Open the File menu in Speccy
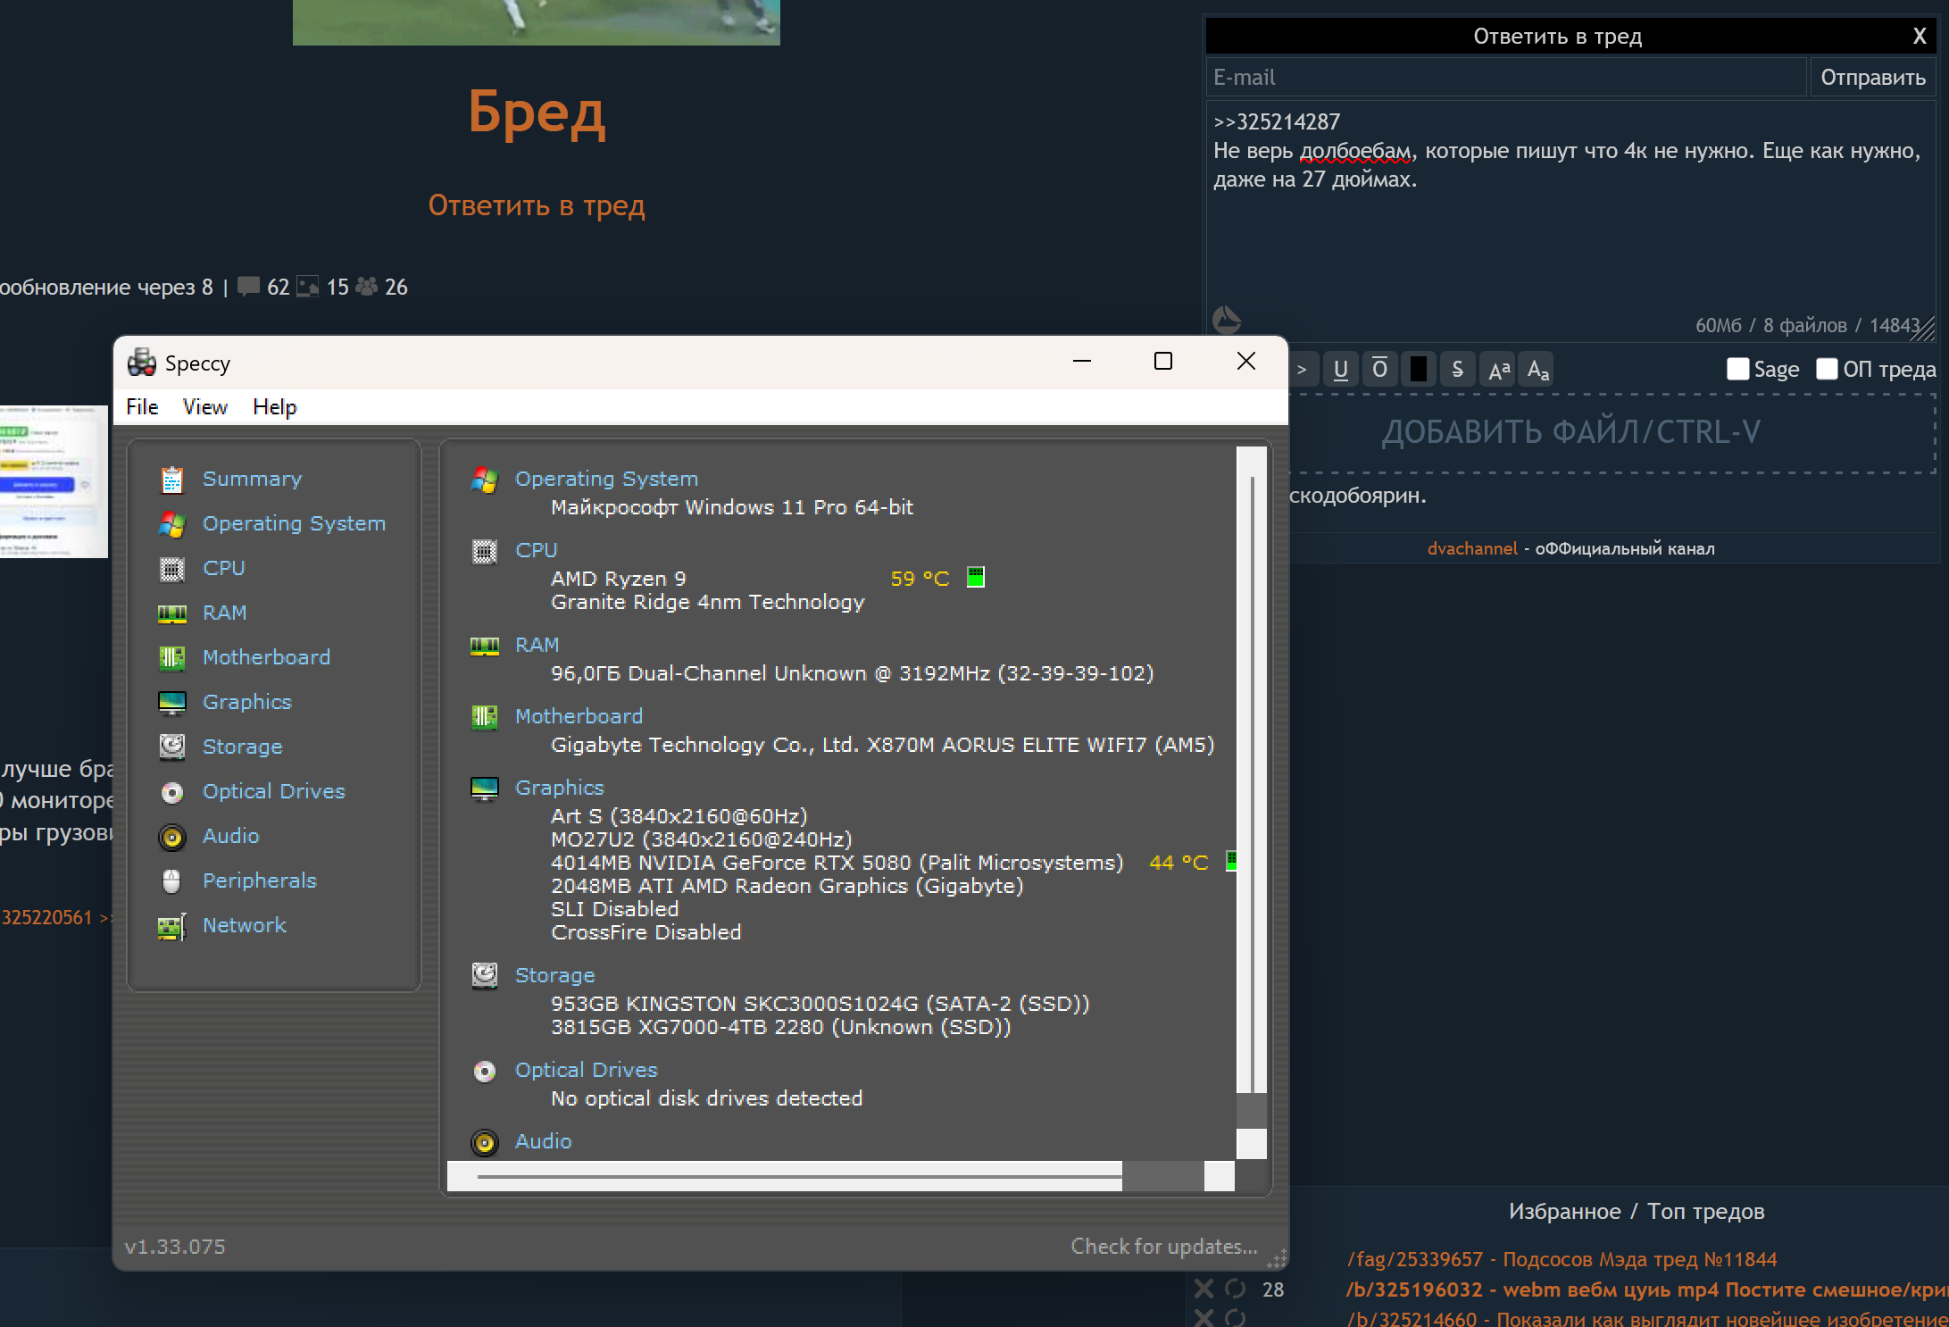The height and width of the screenshot is (1327, 1949). point(142,407)
